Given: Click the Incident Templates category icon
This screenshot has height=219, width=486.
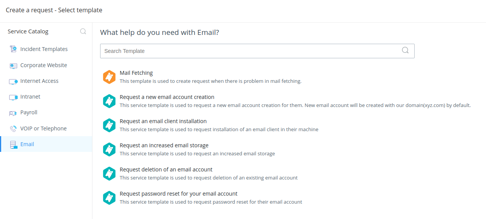Looking at the screenshot, I should click(13, 49).
